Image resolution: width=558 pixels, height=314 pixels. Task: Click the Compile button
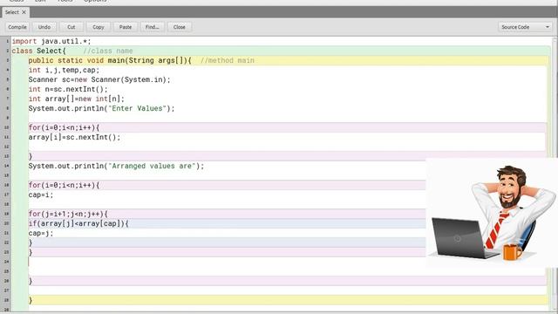point(17,27)
